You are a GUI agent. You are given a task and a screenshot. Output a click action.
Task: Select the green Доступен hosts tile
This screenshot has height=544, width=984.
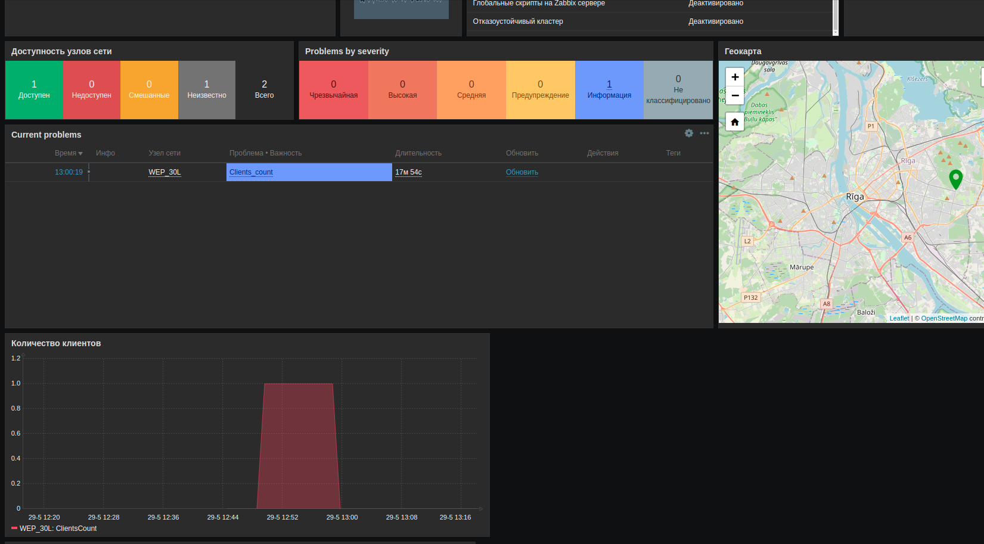(34, 90)
